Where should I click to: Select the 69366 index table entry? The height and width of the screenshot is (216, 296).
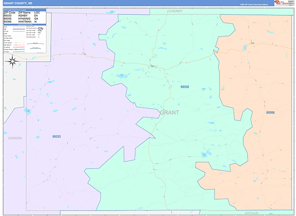[7, 22]
